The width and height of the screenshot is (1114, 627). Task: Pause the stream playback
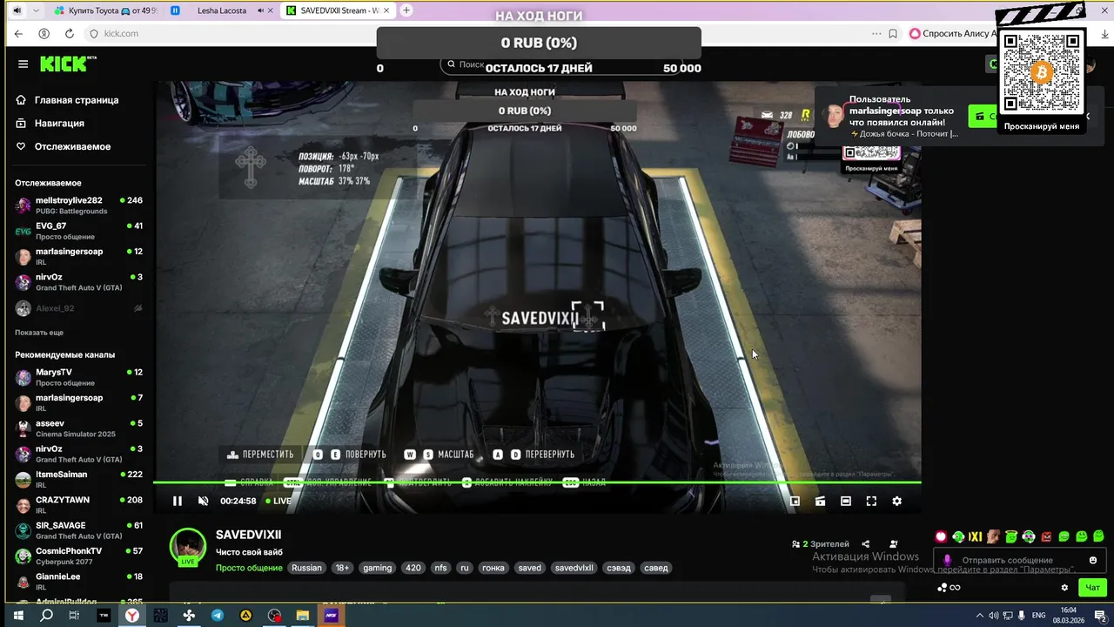[x=178, y=501]
